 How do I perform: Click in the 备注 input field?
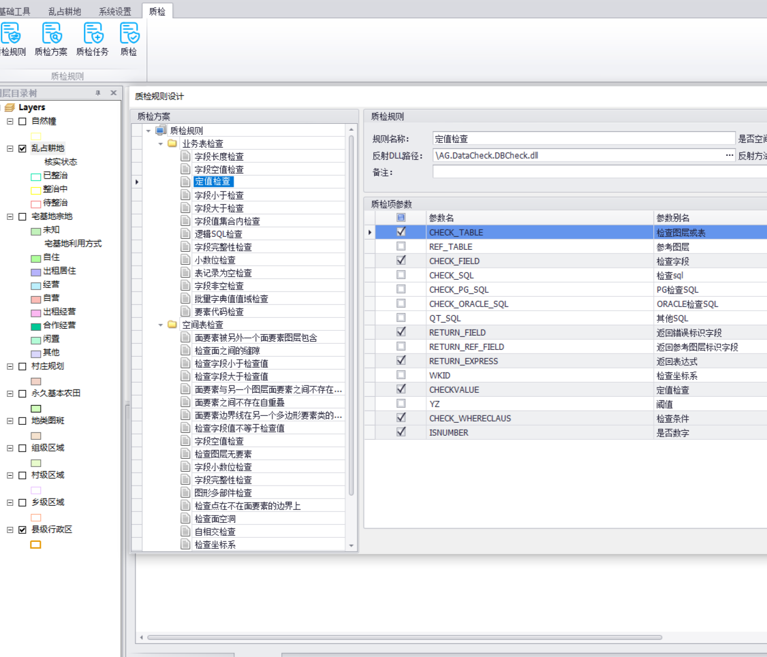599,172
